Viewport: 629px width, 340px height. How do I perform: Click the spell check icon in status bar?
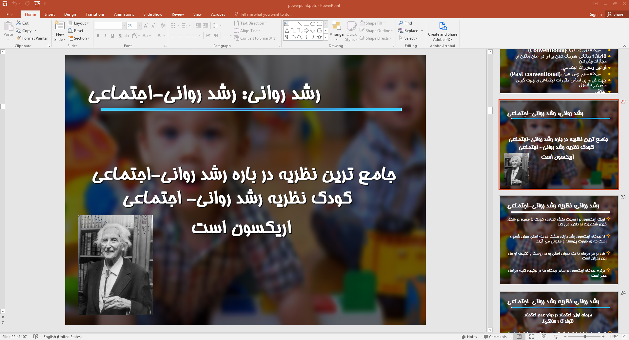(x=36, y=336)
